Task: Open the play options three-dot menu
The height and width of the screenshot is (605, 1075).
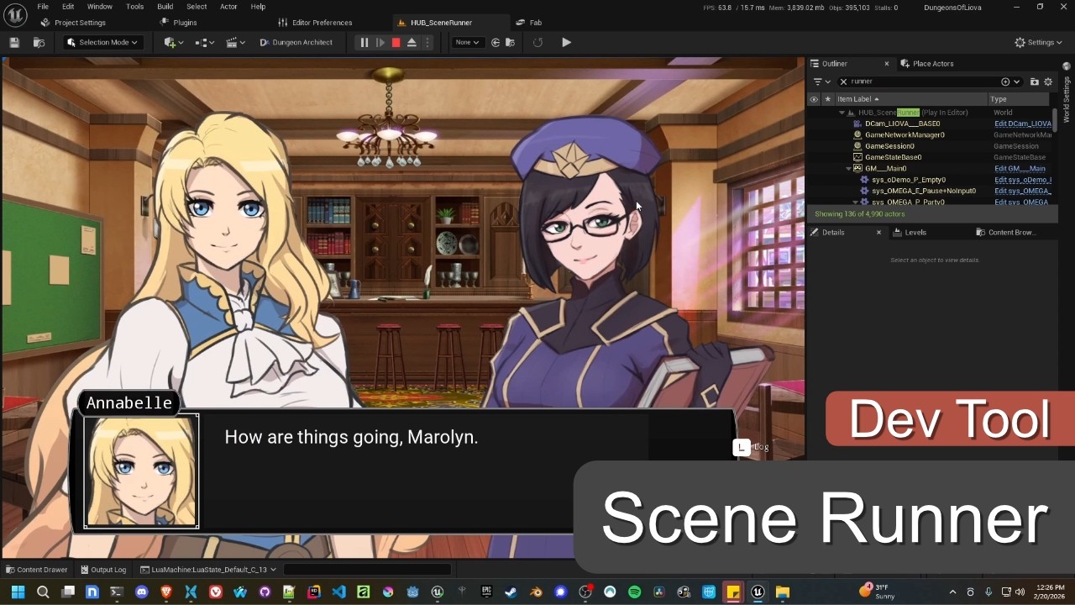Action: [427, 42]
